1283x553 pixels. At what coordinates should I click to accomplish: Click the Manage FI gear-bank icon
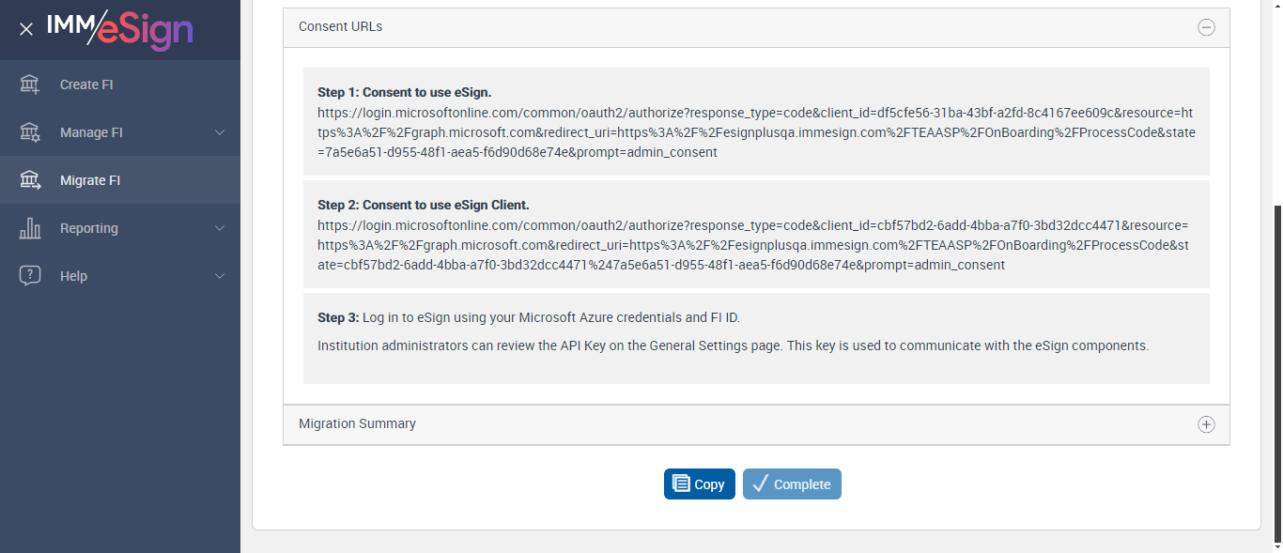(30, 132)
